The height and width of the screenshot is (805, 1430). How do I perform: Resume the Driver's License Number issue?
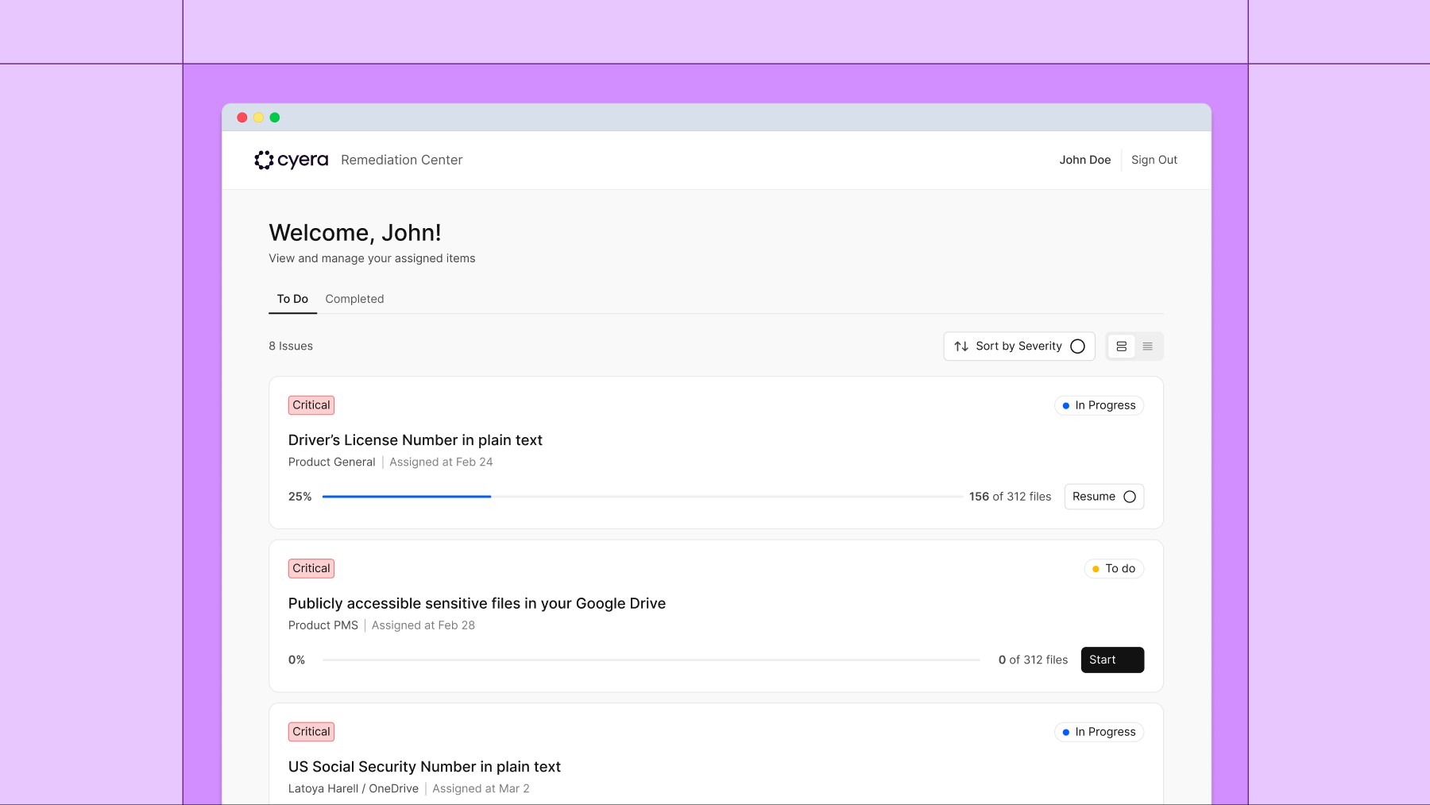(1103, 497)
